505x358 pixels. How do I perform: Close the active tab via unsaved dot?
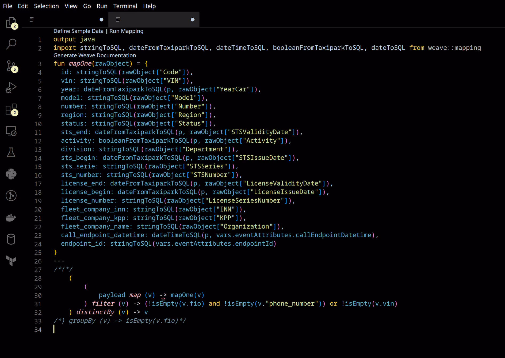click(x=193, y=20)
